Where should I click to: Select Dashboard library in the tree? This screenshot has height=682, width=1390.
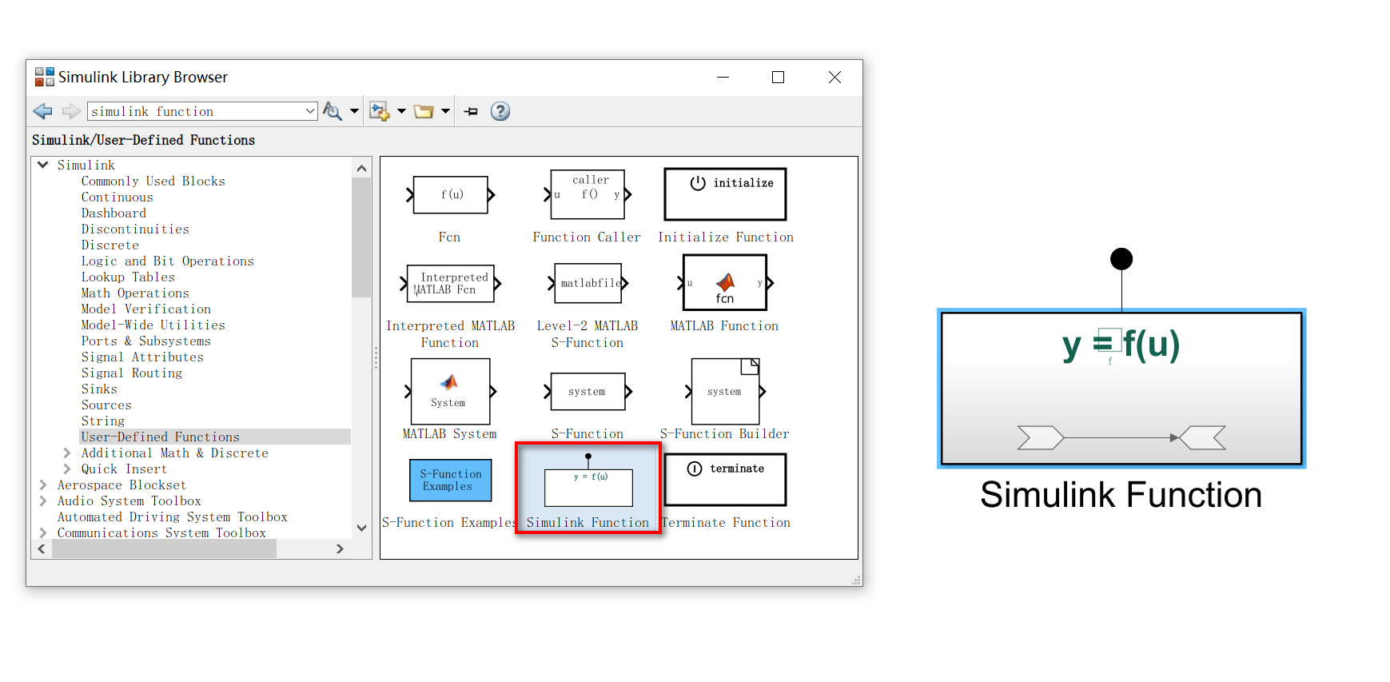(x=114, y=213)
